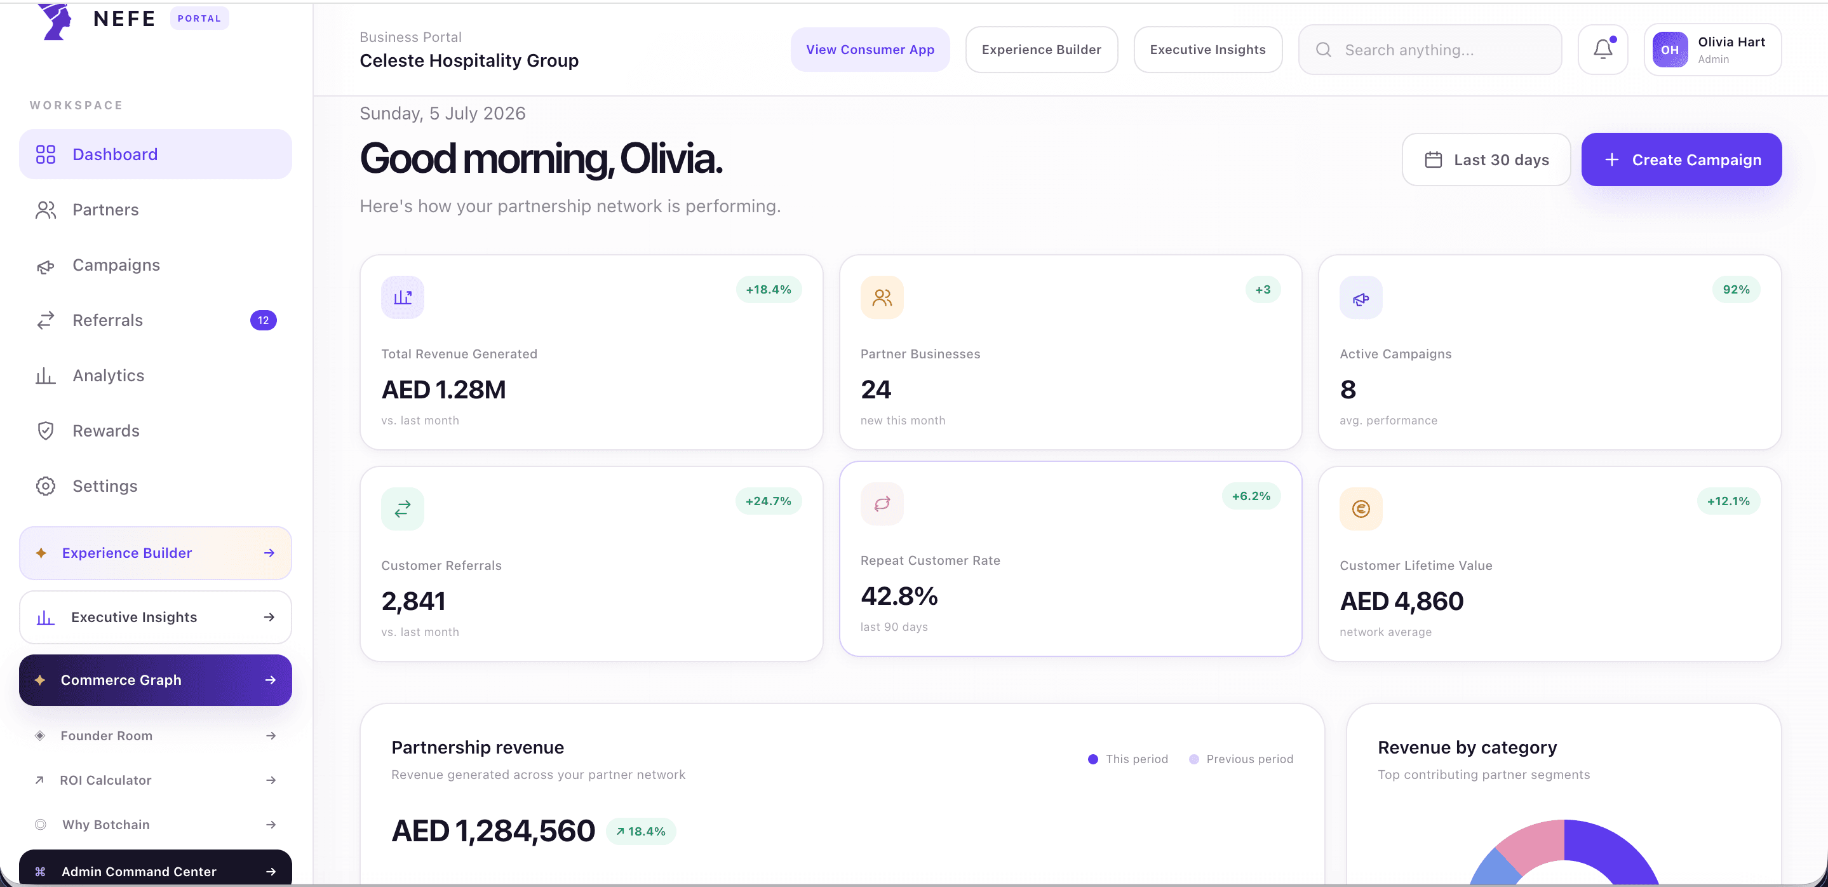Click the NEFE logo icon
Viewport: 1828px width, 887px height.
[x=55, y=22]
